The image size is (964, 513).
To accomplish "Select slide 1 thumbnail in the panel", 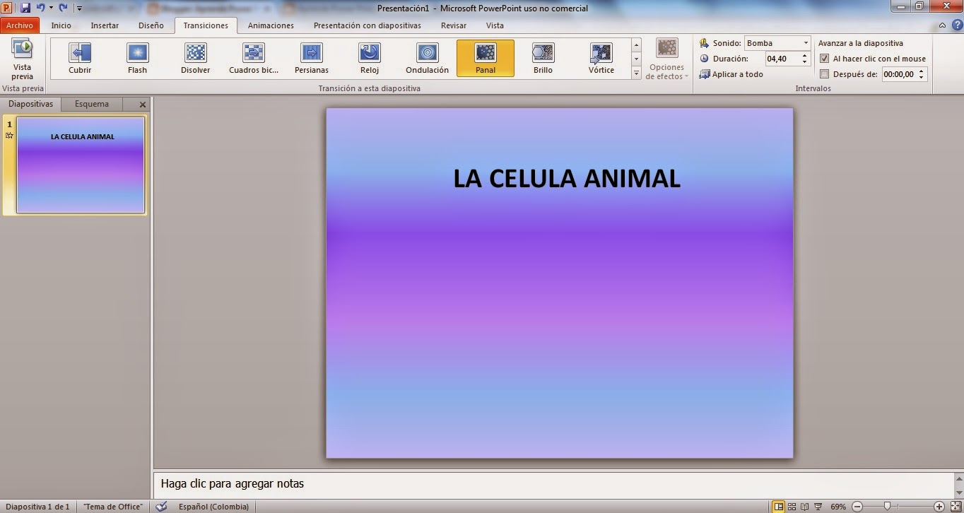I will pyautogui.click(x=78, y=165).
